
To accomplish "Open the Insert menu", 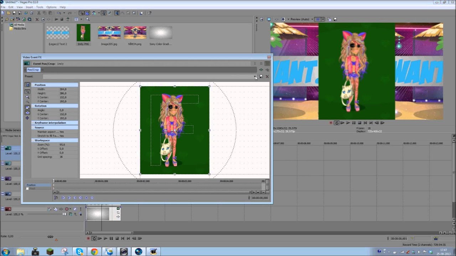I will [x=30, y=7].
